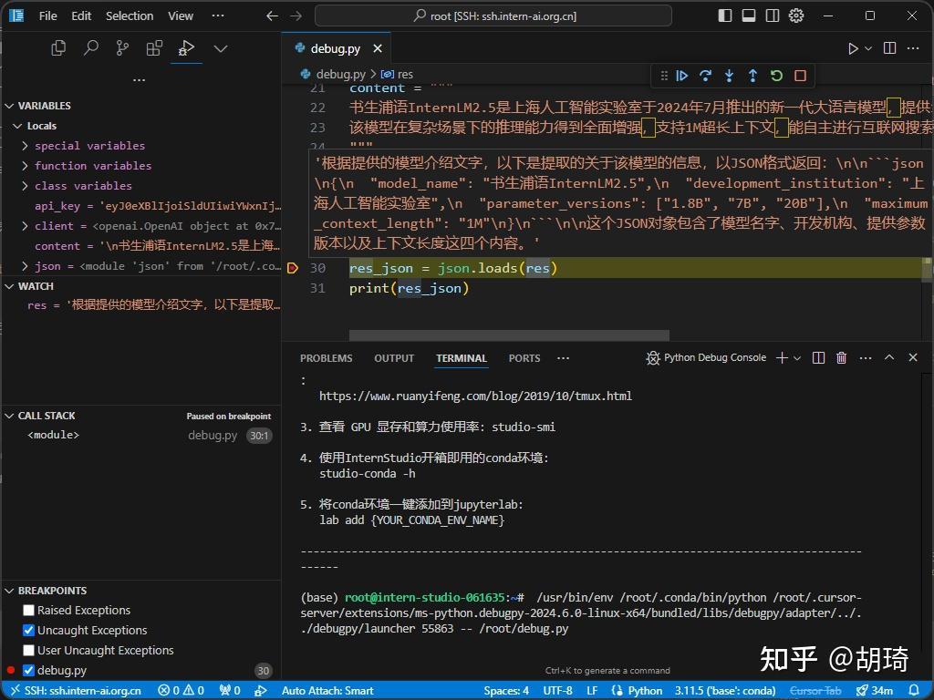The height and width of the screenshot is (700, 934).
Task: Toggle secondary side bar layout icon
Action: point(773,16)
